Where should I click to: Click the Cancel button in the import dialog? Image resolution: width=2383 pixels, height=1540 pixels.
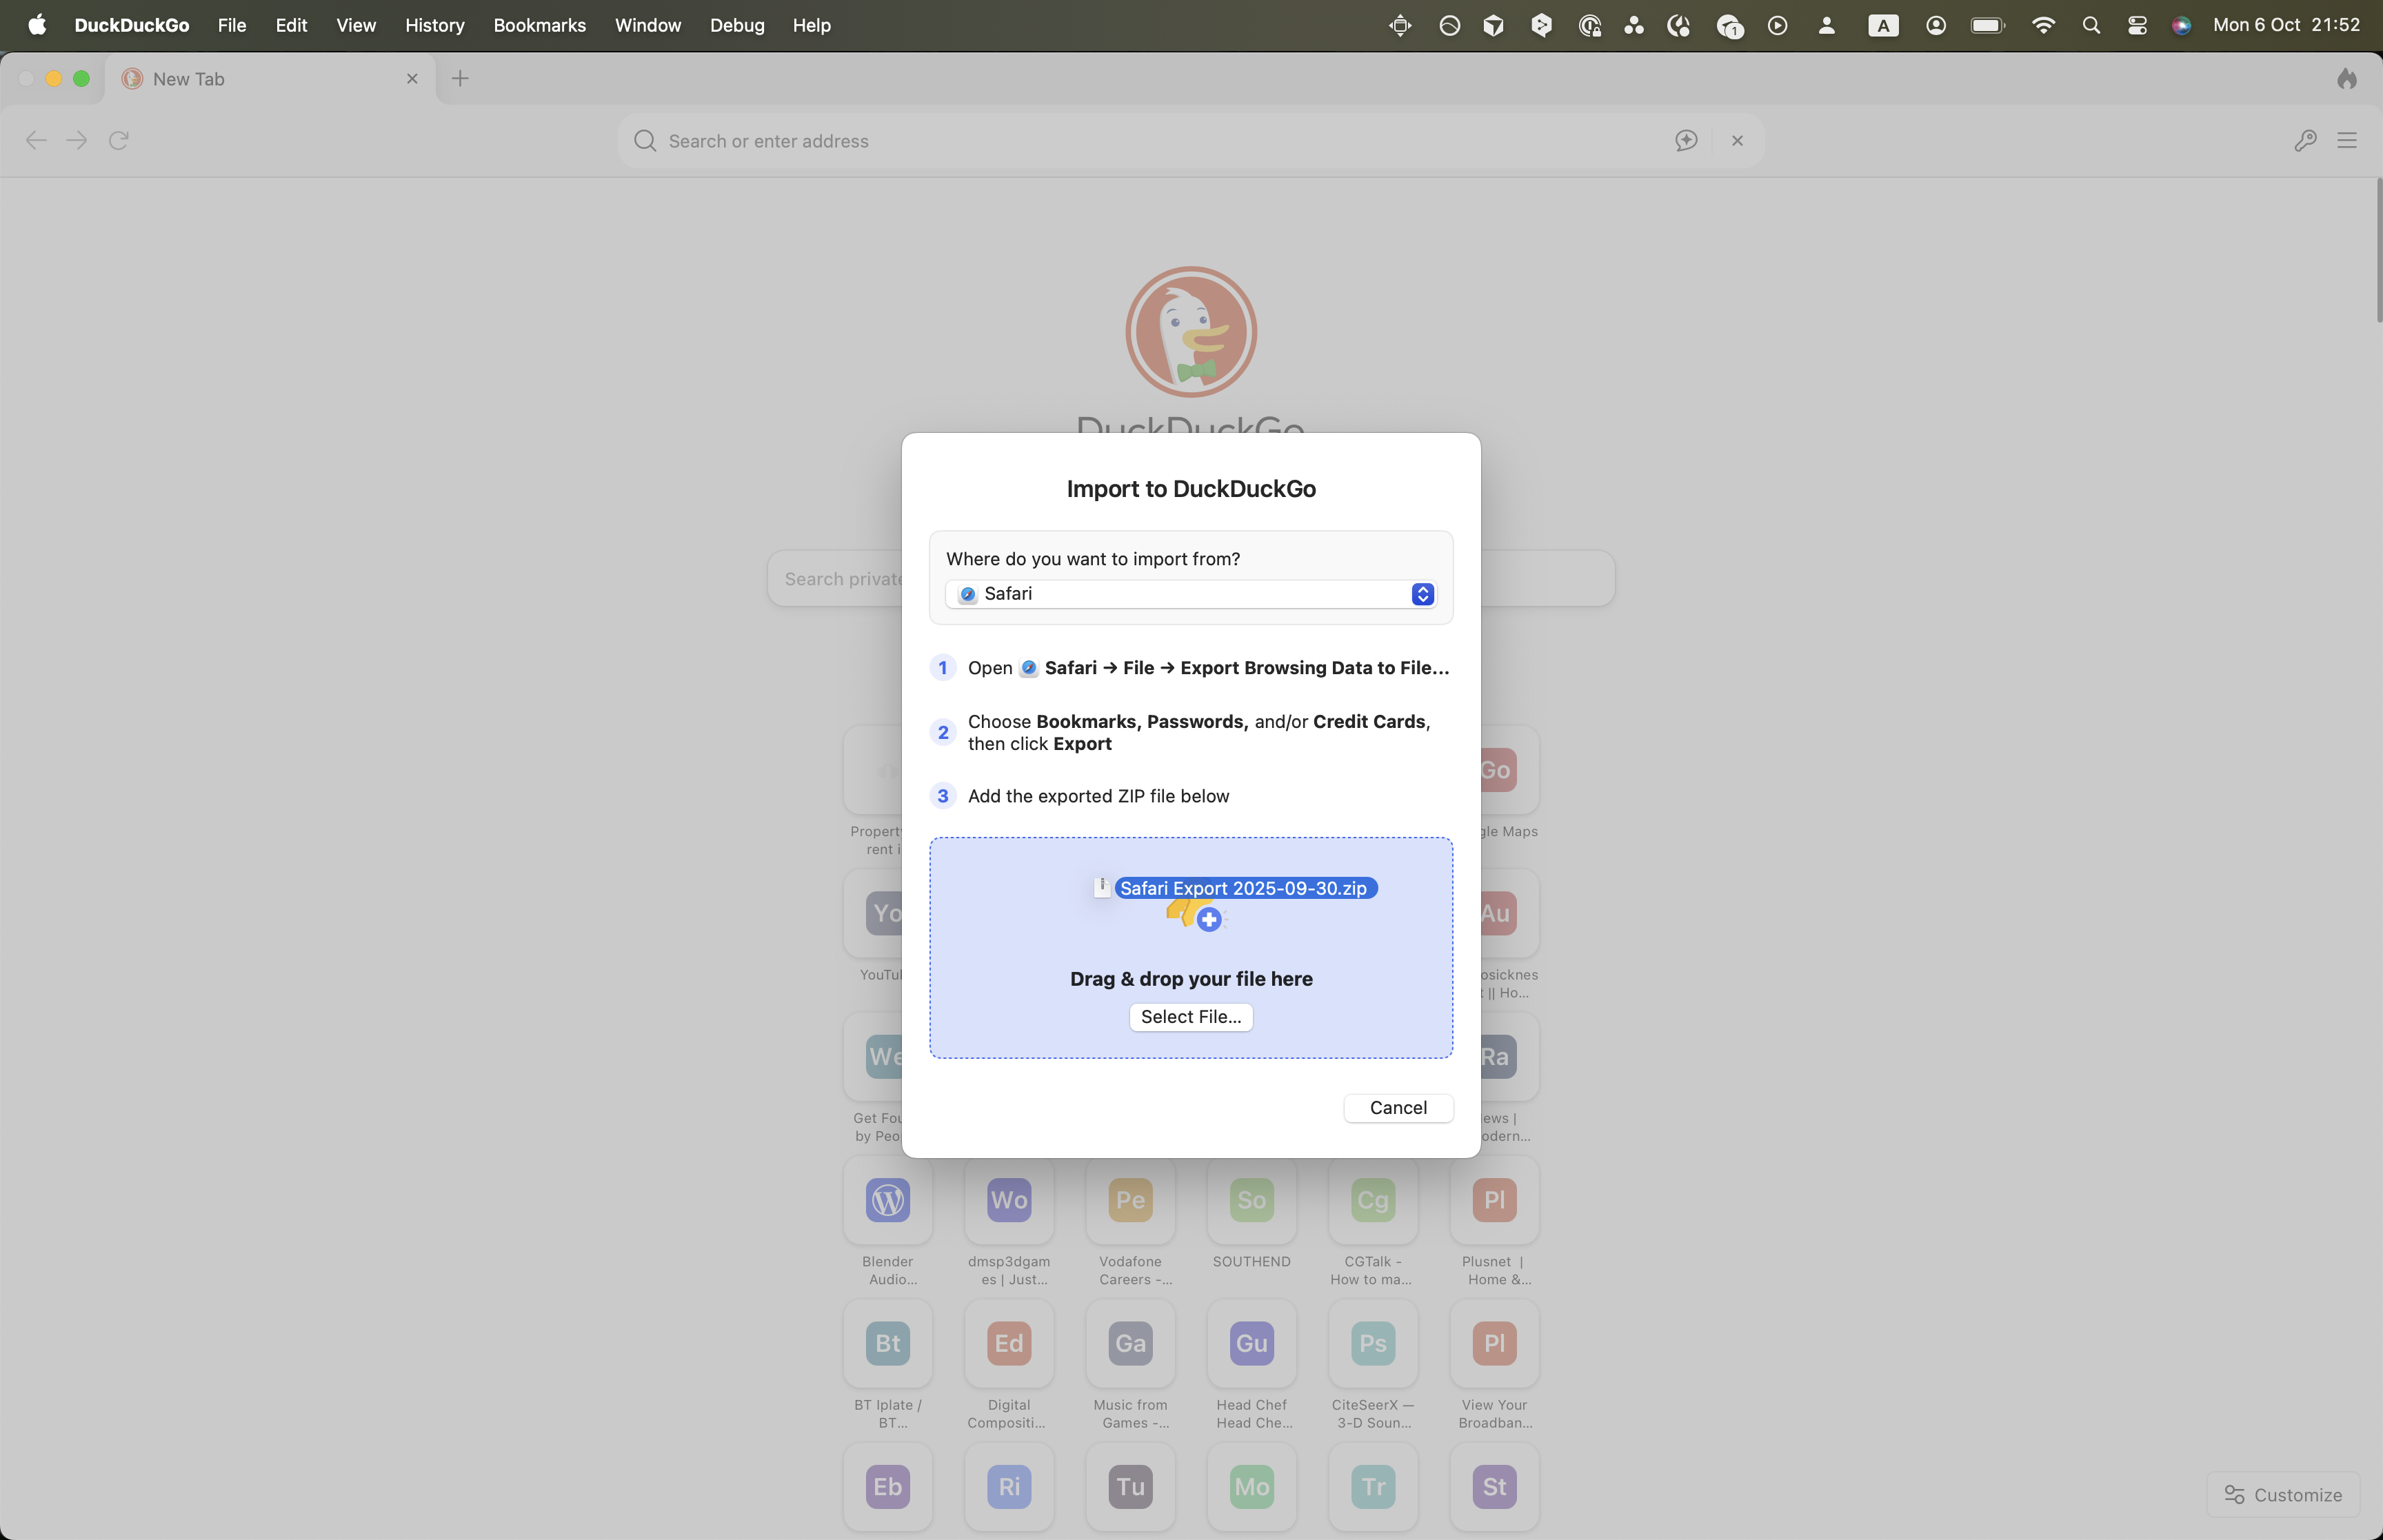[x=1397, y=1108]
